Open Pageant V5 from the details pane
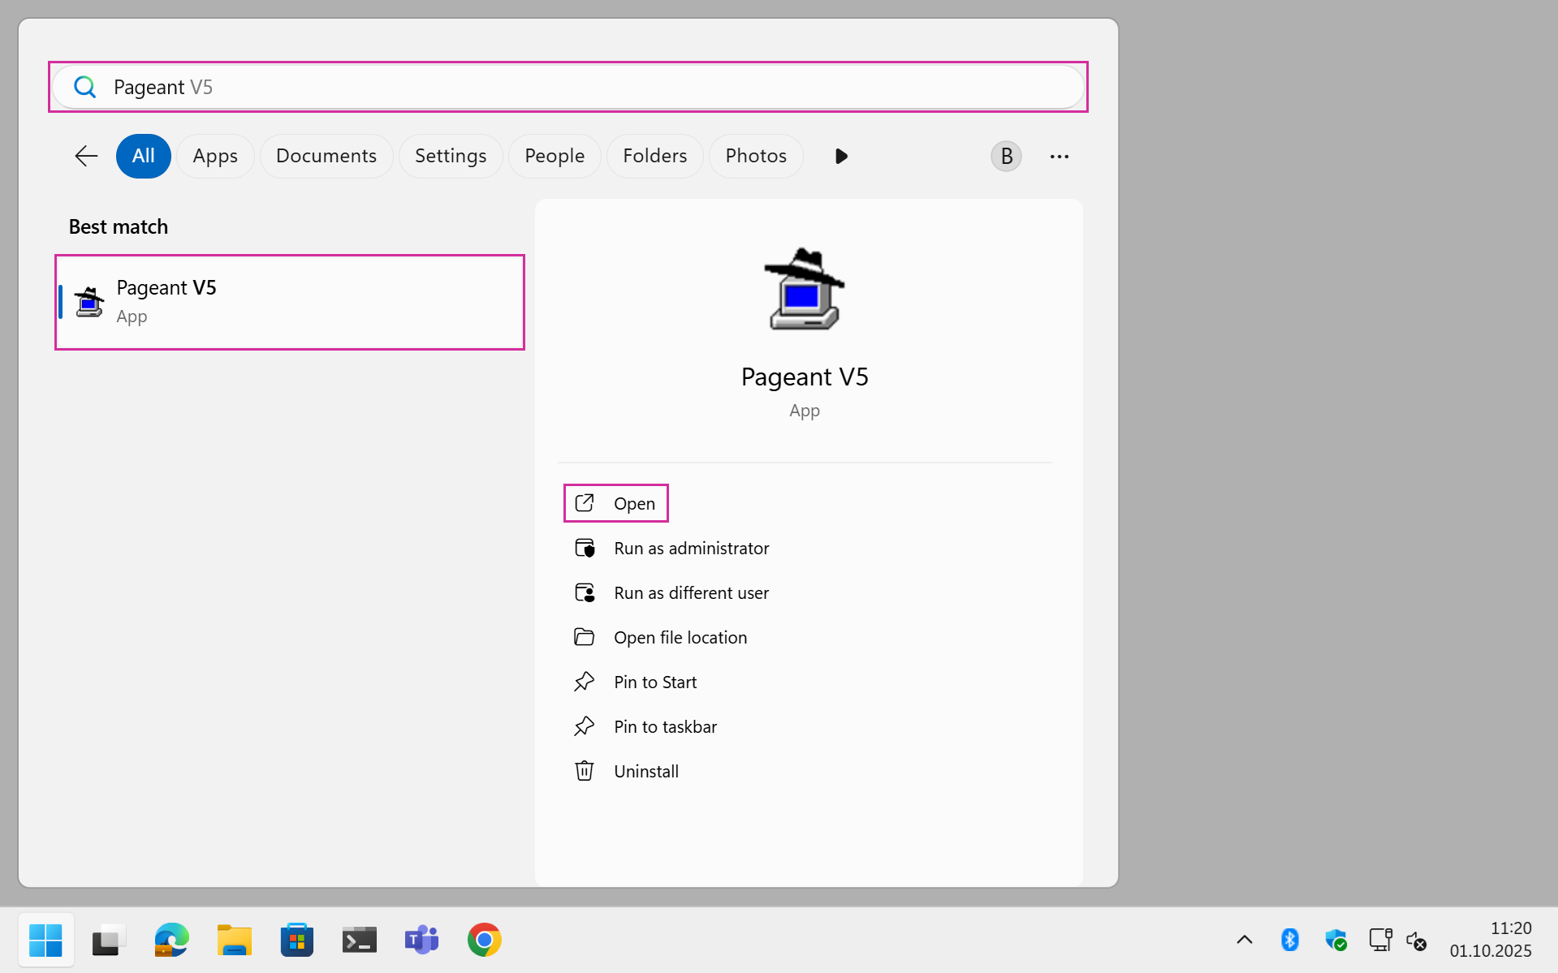This screenshot has height=973, width=1558. (x=616, y=503)
